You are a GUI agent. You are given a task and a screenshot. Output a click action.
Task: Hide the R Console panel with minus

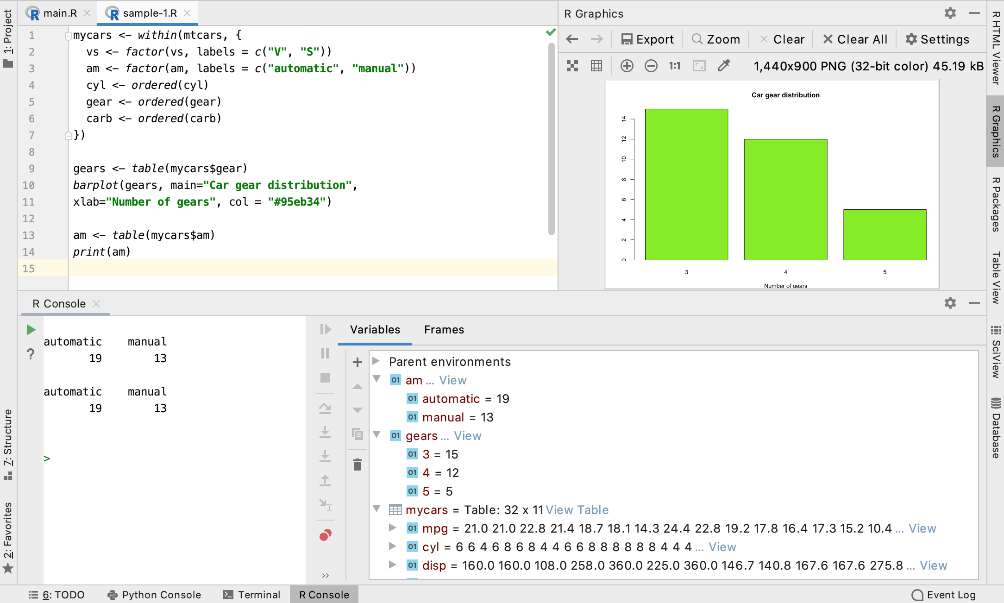click(974, 303)
